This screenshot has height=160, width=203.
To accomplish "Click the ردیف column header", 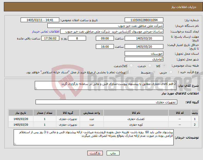I will point(195,113).
